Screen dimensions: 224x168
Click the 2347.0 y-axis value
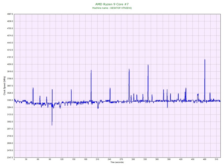pyautogui.click(x=10, y=158)
